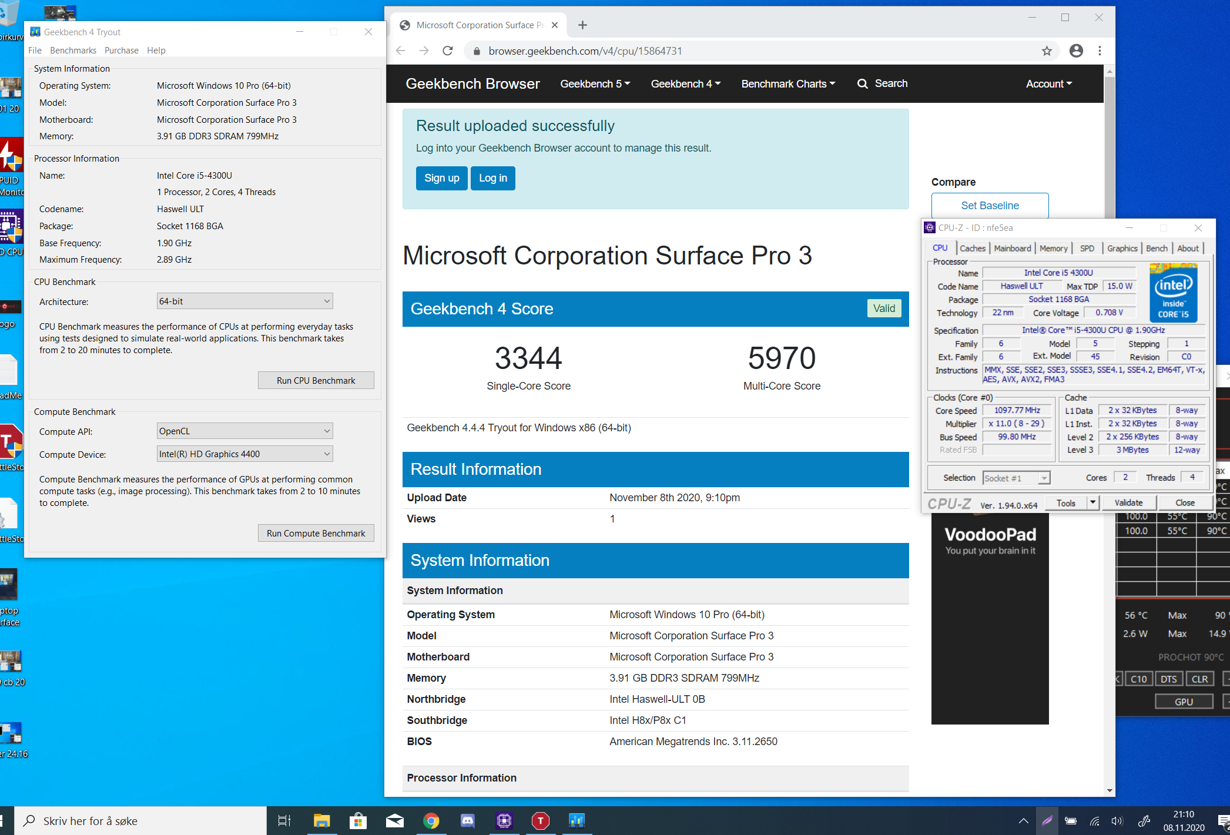Switch to CPU-Z Mainboard tab
Image resolution: width=1230 pixels, height=835 pixels.
point(1012,249)
